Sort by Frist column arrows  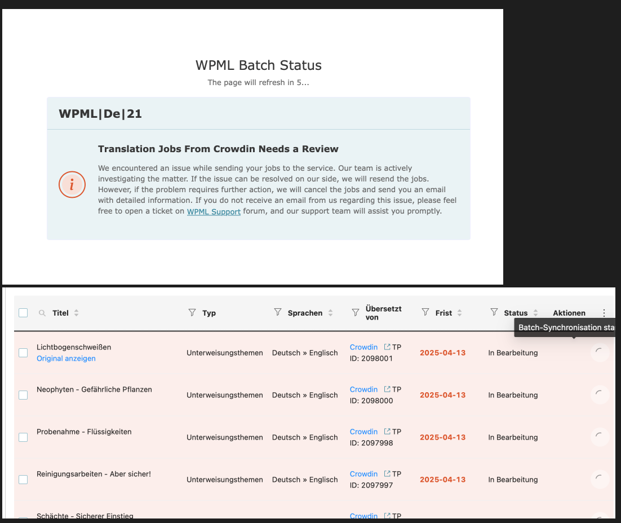(x=459, y=313)
